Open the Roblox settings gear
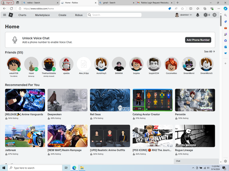 pyautogui.click(x=214, y=15)
